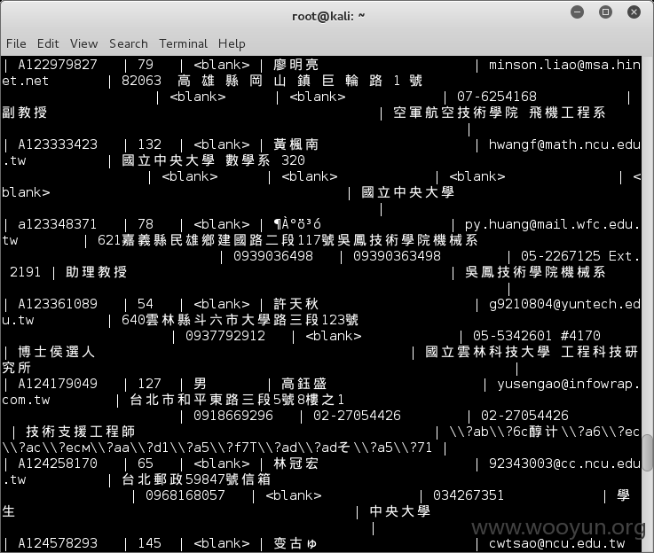Click the ID a123348371
The height and width of the screenshot is (553, 654).
(58, 224)
